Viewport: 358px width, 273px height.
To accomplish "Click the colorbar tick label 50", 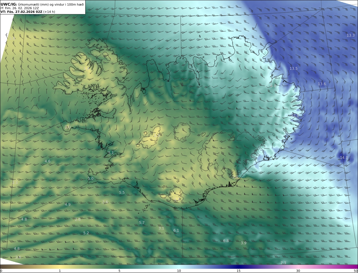I will click(x=355, y=271).
